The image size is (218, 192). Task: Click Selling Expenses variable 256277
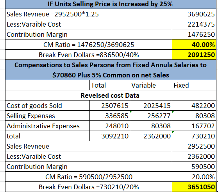(x=151, y=116)
